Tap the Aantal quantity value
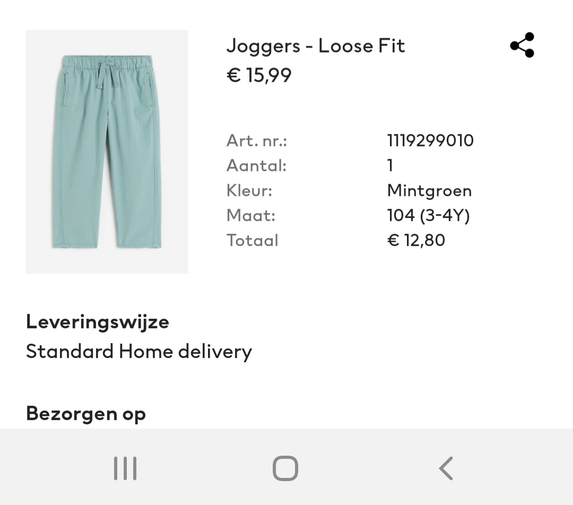This screenshot has height=505, width=573. pos(390,166)
